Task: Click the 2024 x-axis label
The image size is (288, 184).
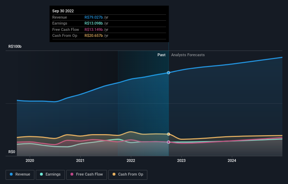Action: (x=232, y=161)
